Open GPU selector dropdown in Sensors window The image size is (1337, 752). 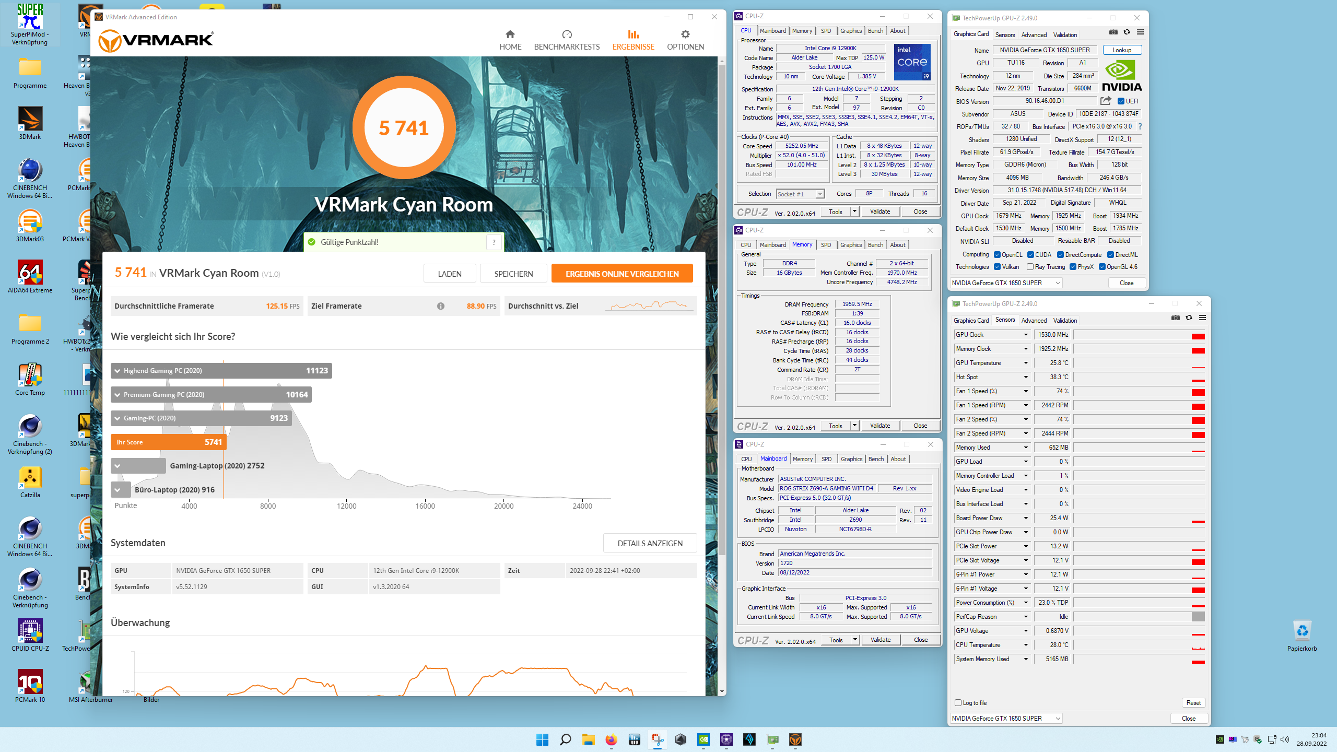1006,719
